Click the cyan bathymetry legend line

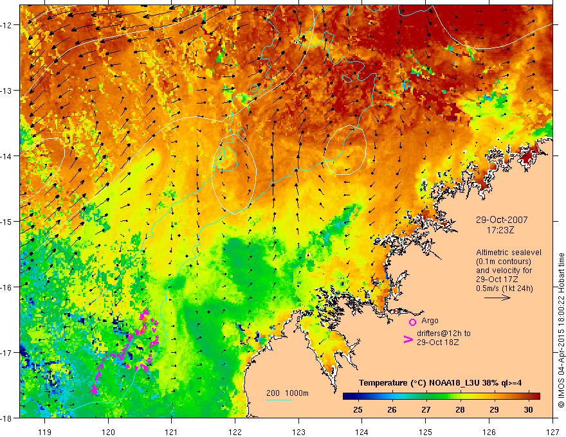click(x=279, y=400)
